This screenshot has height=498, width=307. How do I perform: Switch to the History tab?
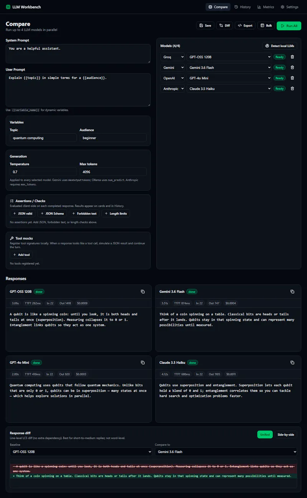243,7
